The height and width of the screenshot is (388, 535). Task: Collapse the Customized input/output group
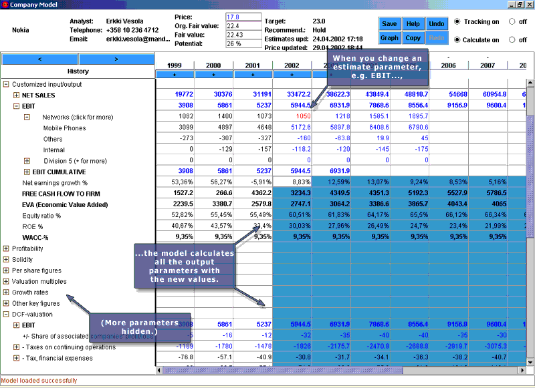click(6, 84)
